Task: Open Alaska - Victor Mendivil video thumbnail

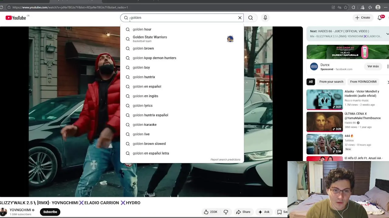Action: (x=325, y=100)
